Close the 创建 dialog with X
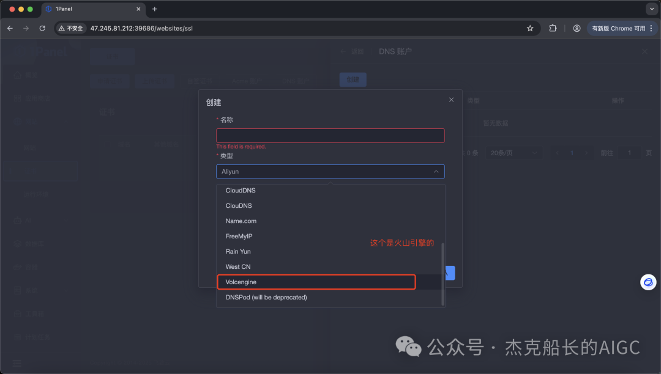The image size is (661, 374). 451,100
